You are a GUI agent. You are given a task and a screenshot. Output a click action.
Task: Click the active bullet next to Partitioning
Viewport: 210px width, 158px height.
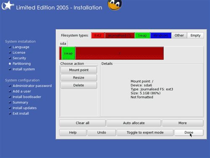(10, 64)
